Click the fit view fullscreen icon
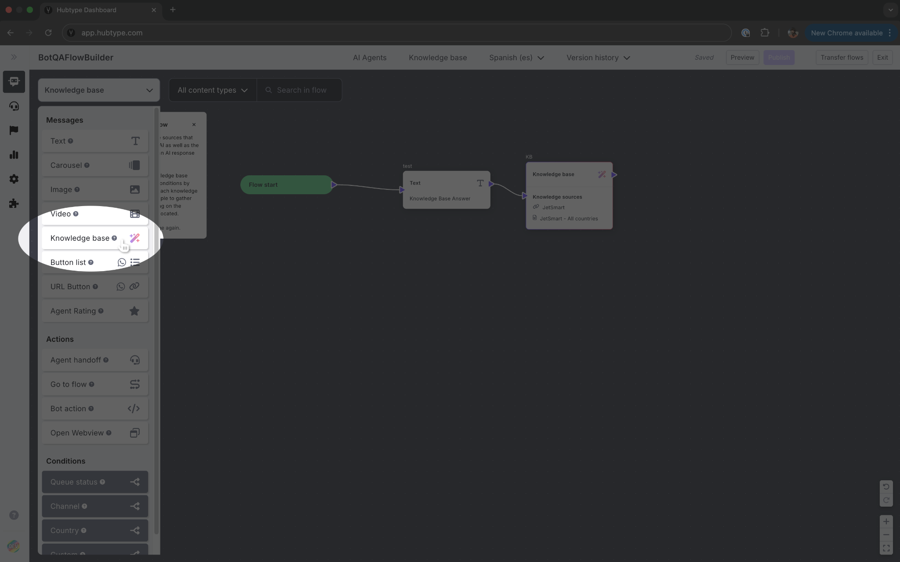Screen dimensions: 900x562 pyautogui.click(x=886, y=548)
